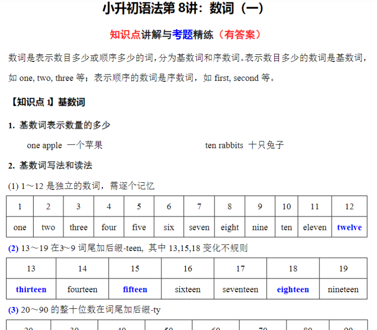Click the blue word 考题 in subtitle
This screenshot has height=330, width=377.
click(182, 34)
